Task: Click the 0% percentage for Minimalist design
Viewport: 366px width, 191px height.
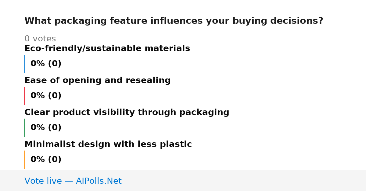Action: [38, 160]
